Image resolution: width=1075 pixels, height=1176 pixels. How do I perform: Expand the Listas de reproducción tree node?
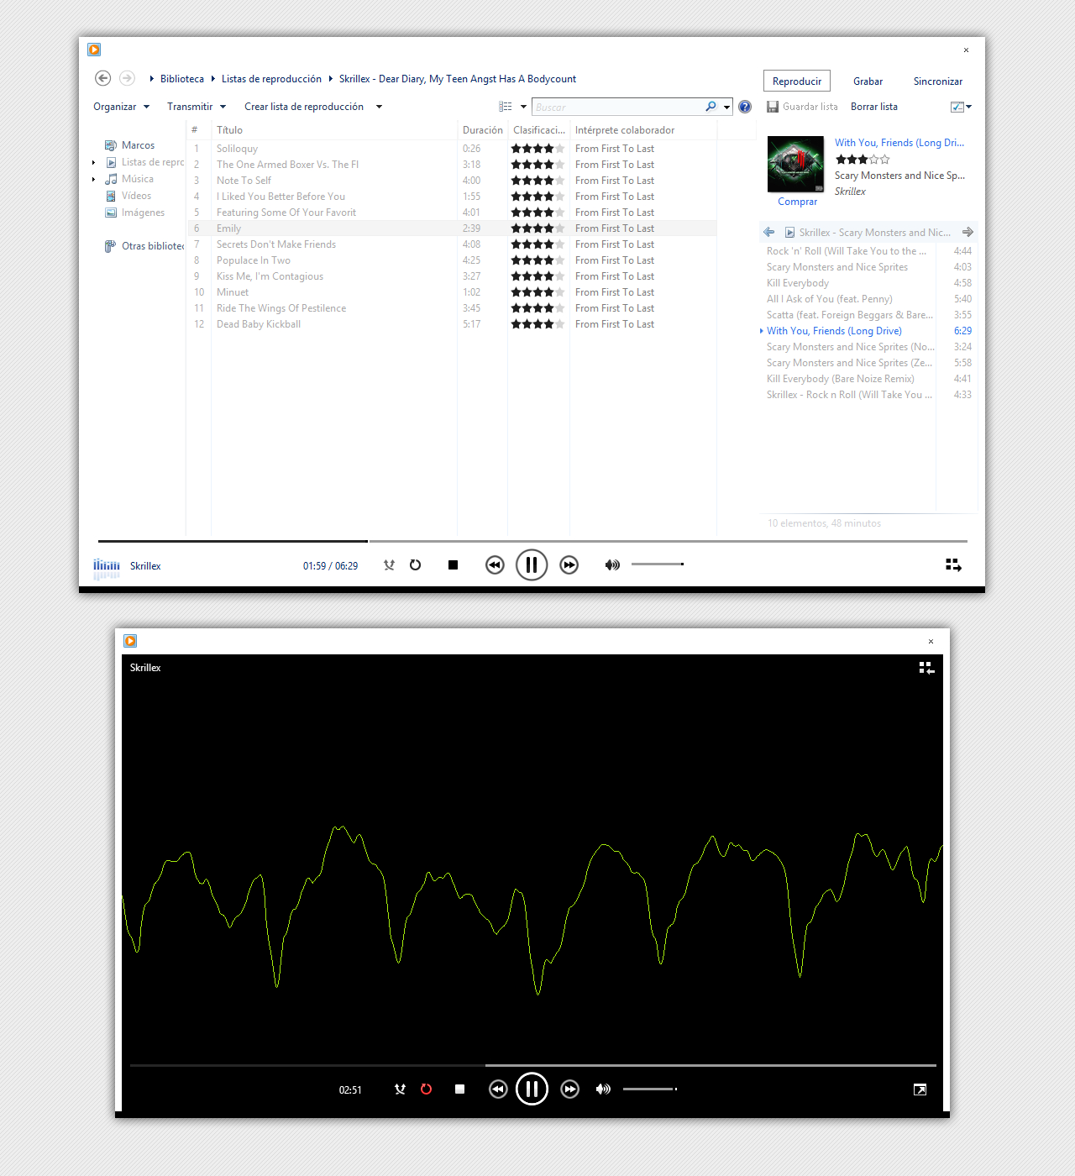[94, 163]
